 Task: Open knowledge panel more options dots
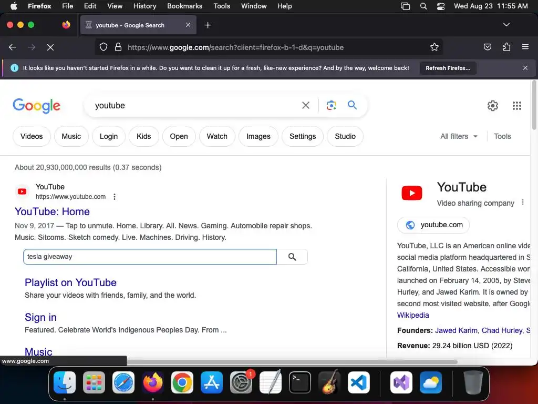(523, 203)
